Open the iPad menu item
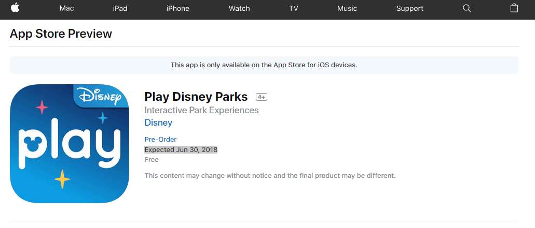Image resolution: width=535 pixels, height=228 pixels. (120, 8)
